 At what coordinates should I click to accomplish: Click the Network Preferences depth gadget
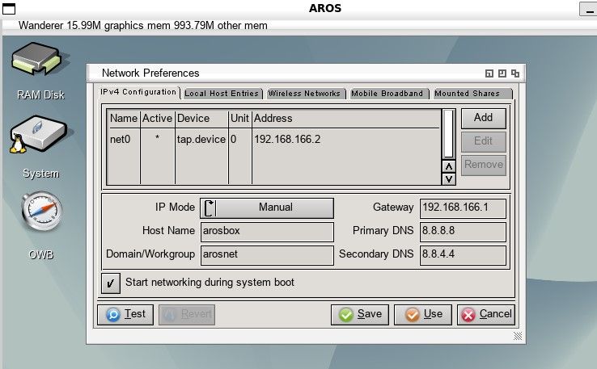tap(515, 73)
